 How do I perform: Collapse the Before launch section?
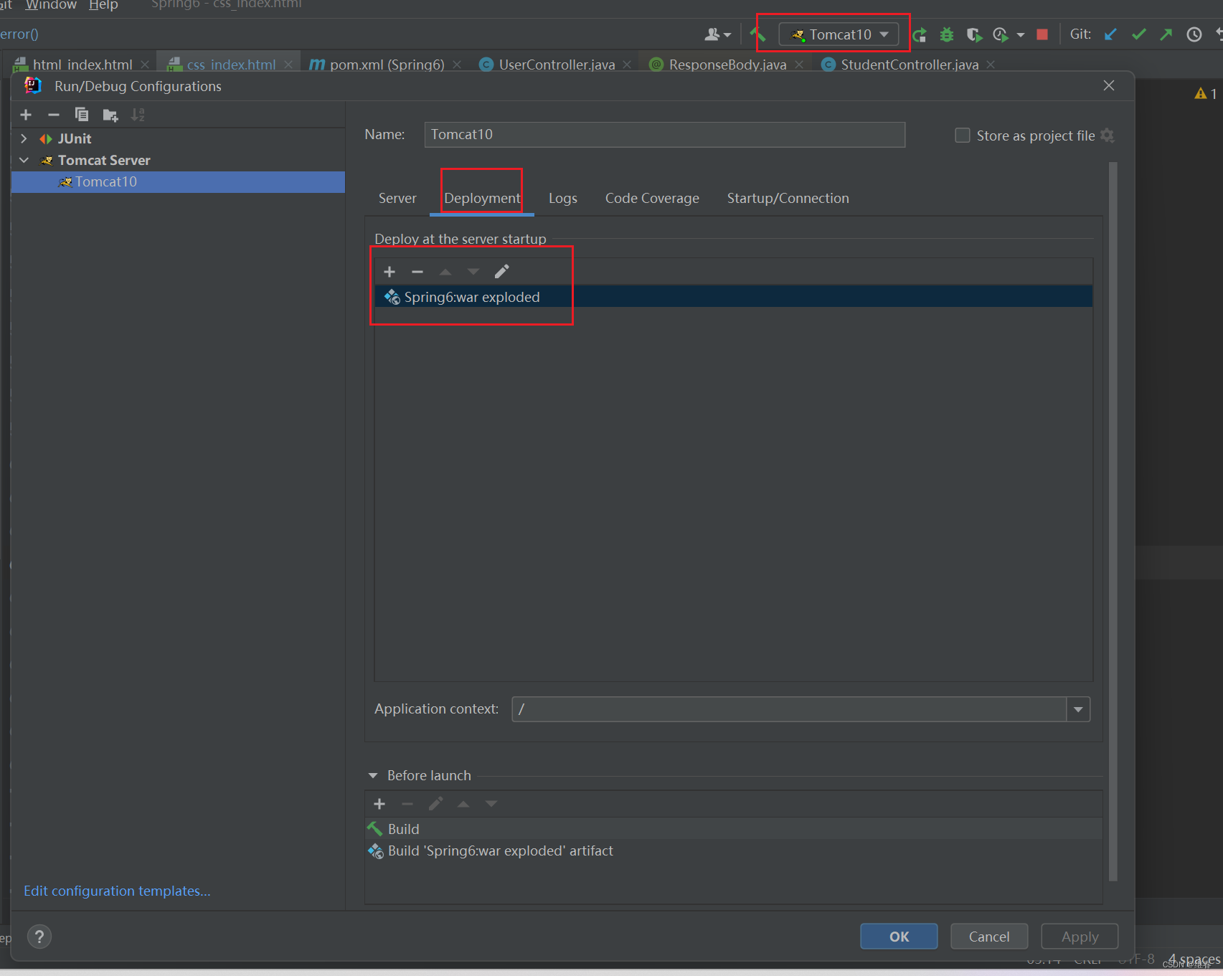point(373,775)
